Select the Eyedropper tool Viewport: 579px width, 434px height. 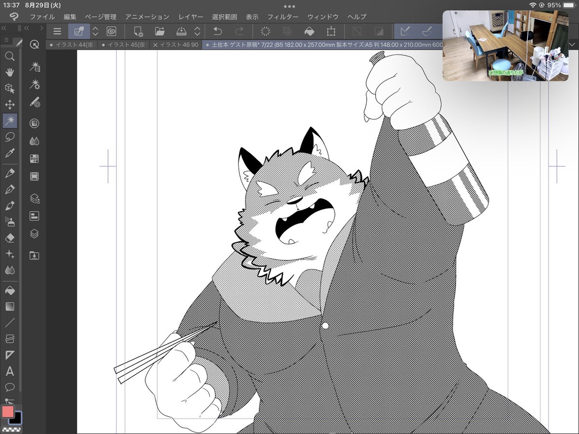(10, 153)
